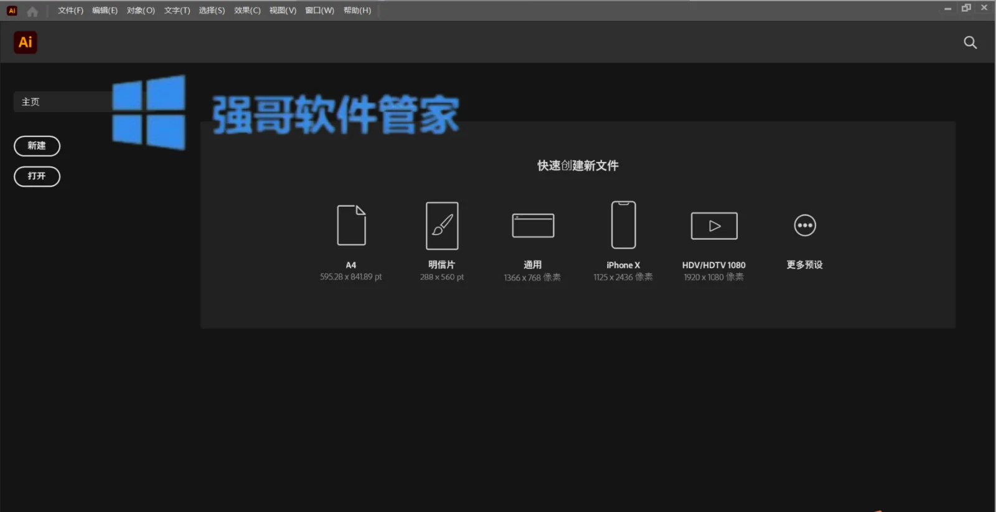Open the search magnifier icon

point(970,42)
